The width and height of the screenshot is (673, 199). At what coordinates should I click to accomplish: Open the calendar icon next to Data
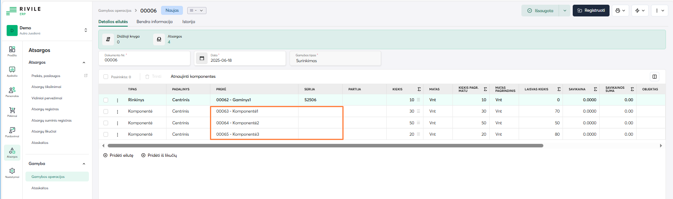click(x=202, y=58)
